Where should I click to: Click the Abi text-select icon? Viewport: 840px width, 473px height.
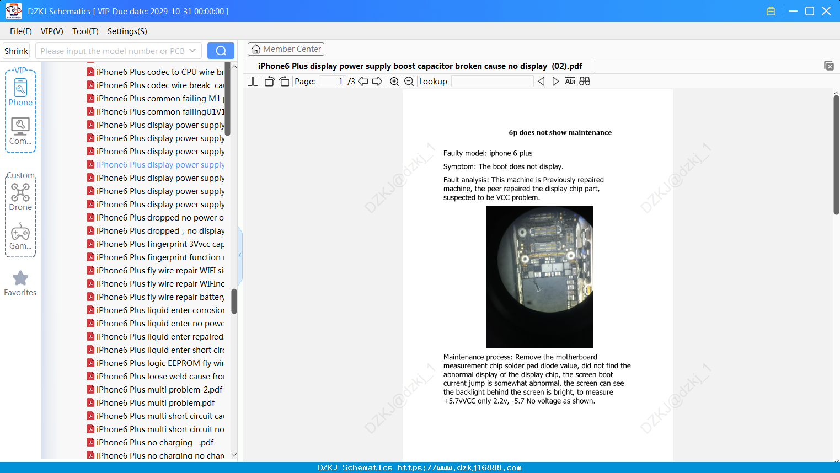[x=570, y=82]
